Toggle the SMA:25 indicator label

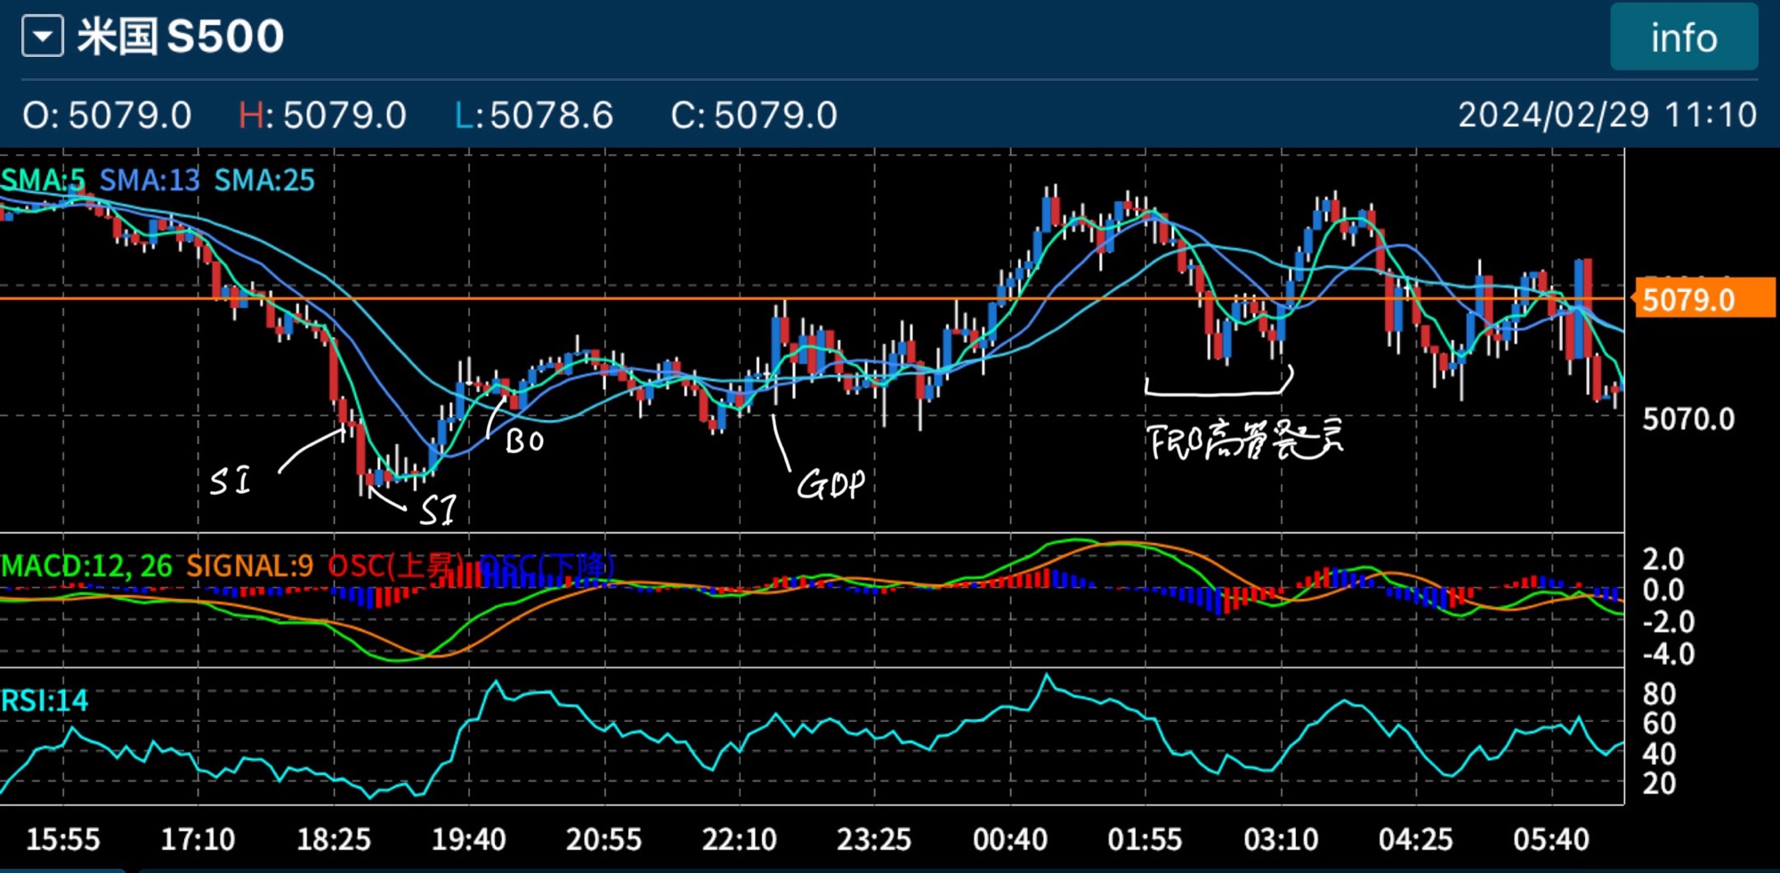tap(264, 181)
